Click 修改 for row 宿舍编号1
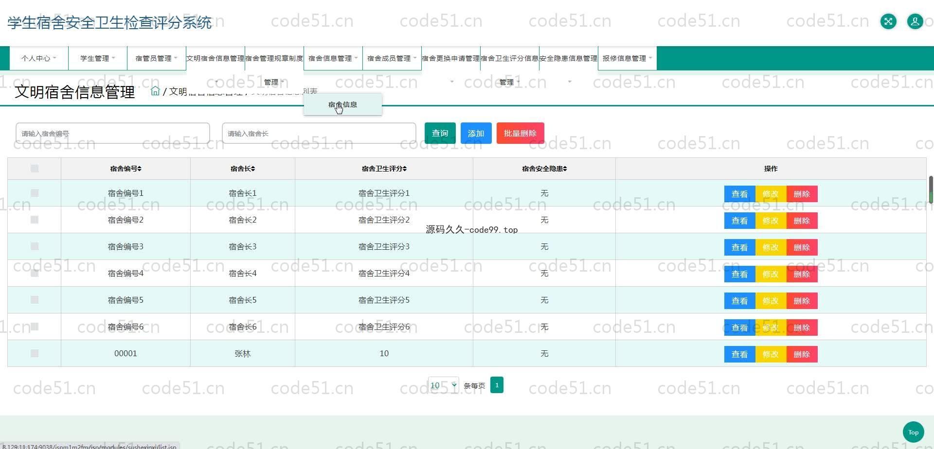Screen dimensions: 934x449 click(x=771, y=194)
